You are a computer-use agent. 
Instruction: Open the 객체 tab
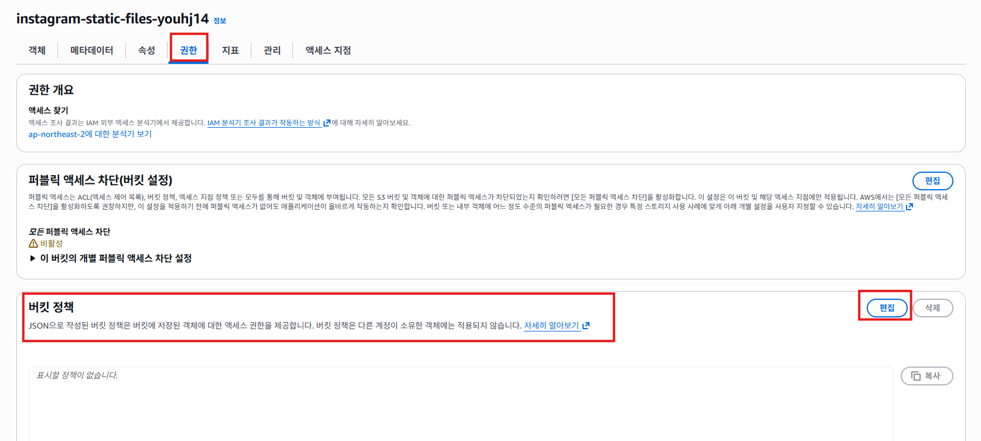37,50
